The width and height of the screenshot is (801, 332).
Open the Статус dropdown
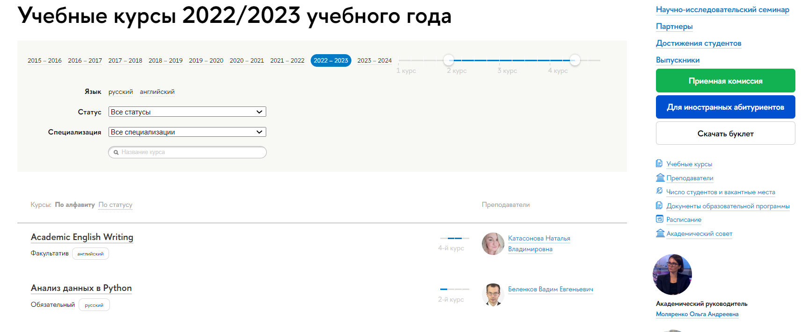tap(187, 112)
